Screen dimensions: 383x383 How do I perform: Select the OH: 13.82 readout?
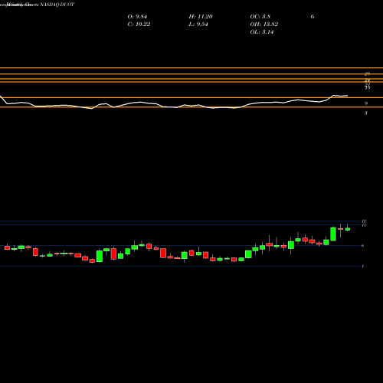tap(264, 25)
